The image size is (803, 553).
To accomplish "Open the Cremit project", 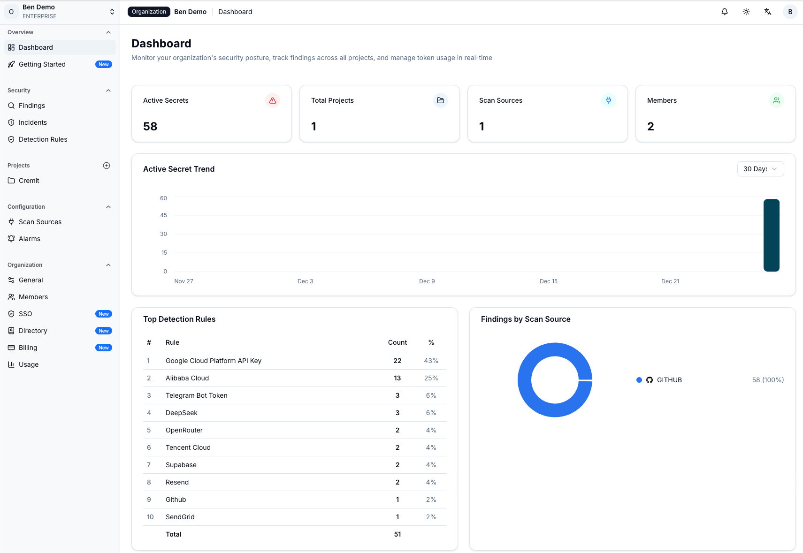I will coord(60,181).
